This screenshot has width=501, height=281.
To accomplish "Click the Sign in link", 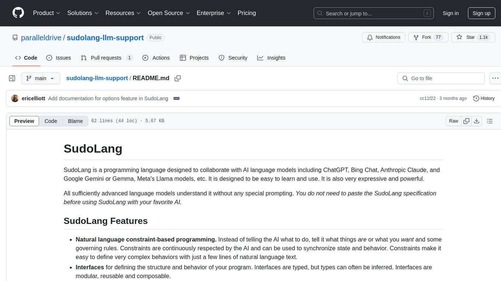I will coord(451,13).
